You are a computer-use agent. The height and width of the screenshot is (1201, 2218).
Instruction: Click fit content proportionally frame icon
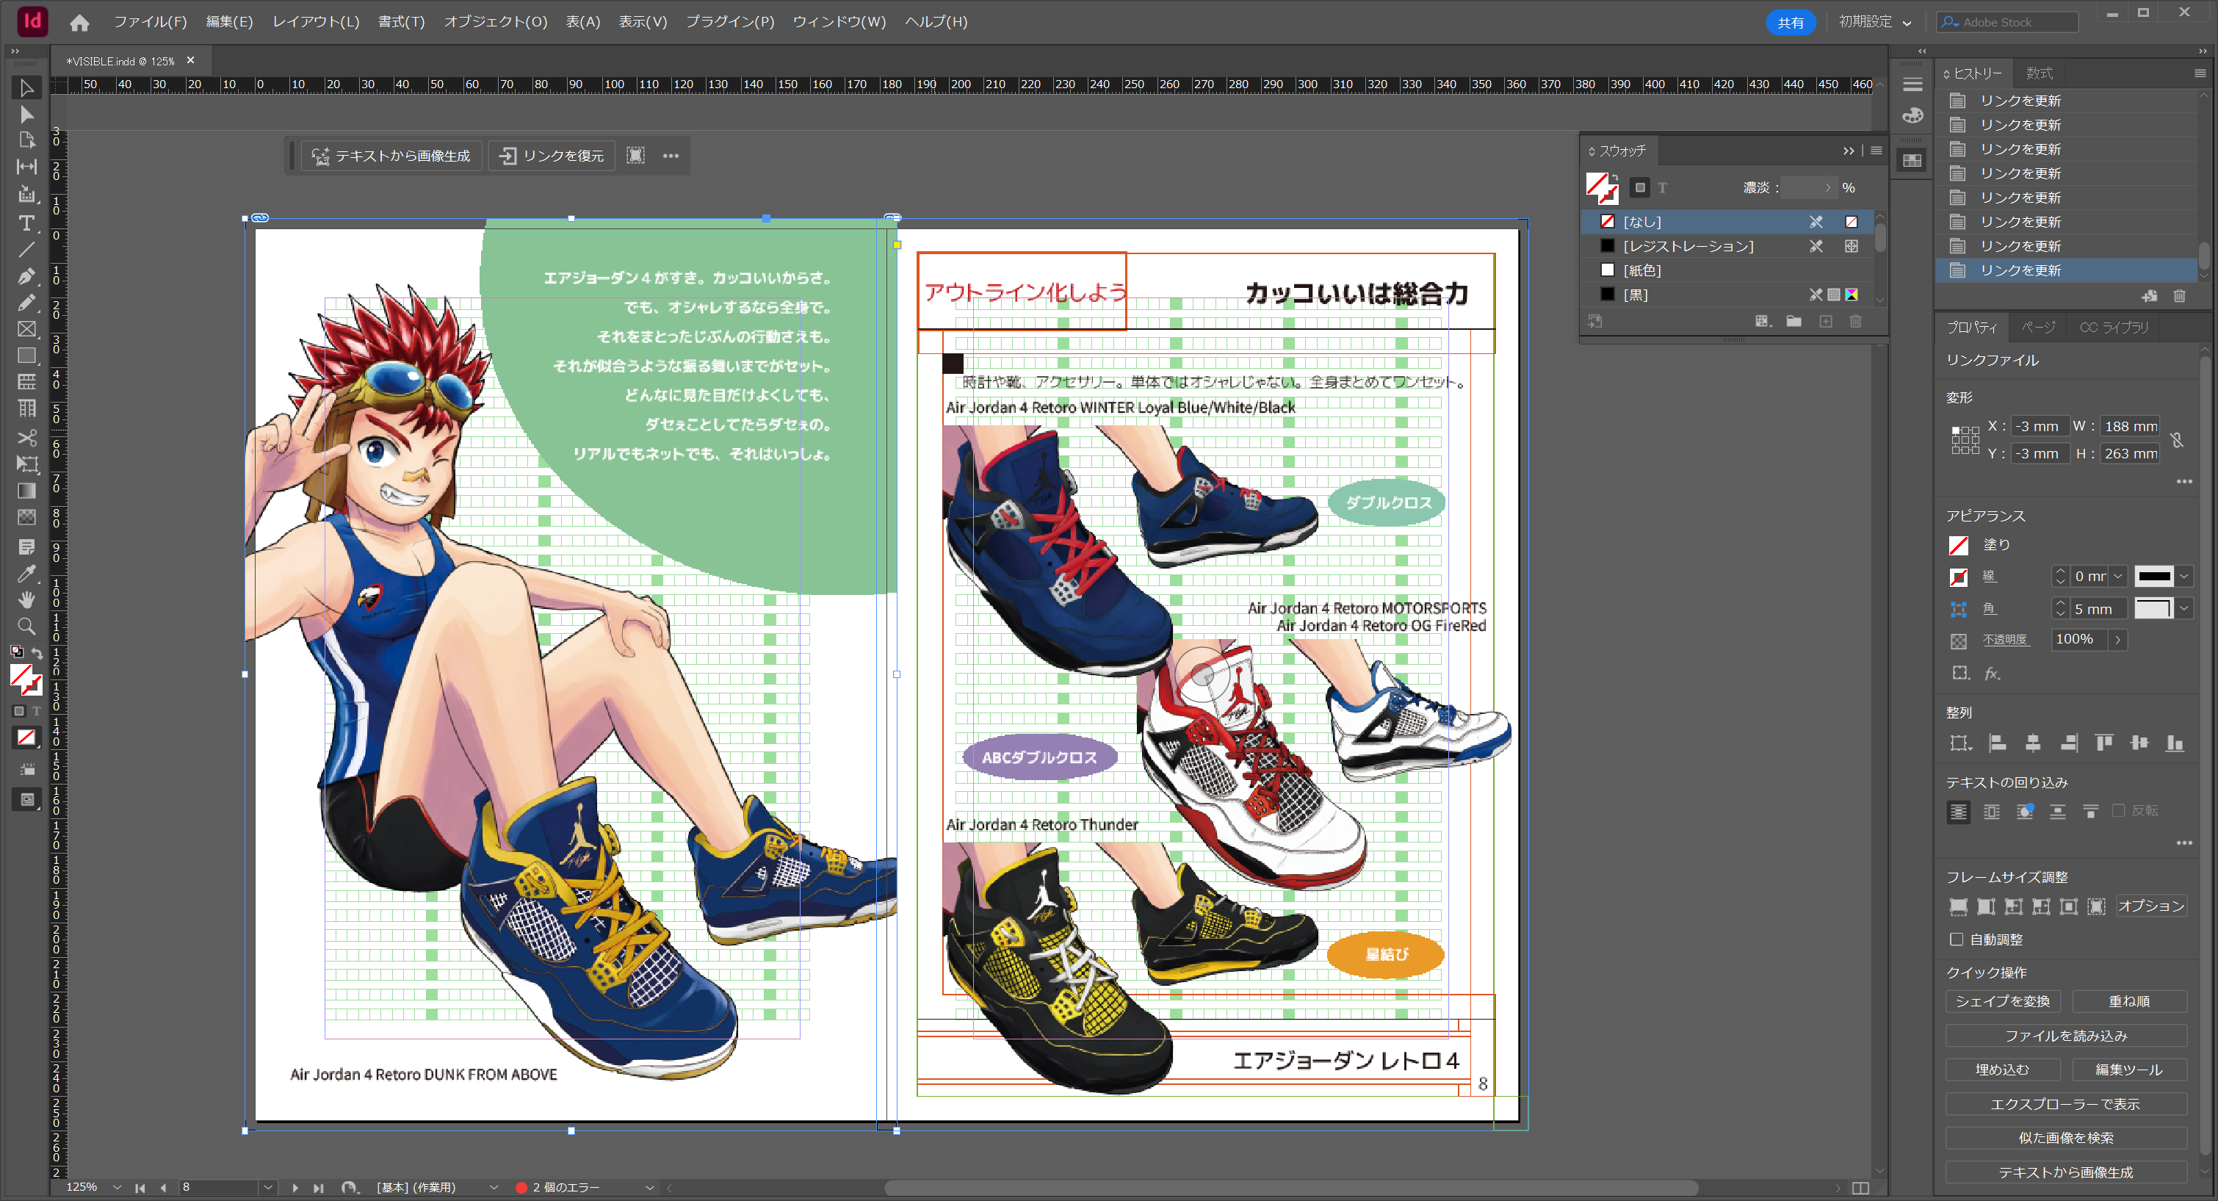[1985, 906]
